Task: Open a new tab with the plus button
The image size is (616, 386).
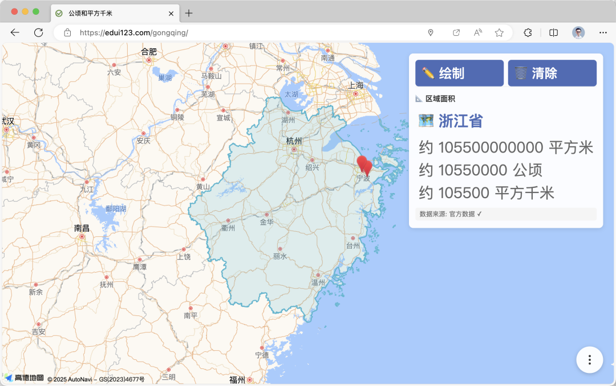Action: (x=188, y=13)
